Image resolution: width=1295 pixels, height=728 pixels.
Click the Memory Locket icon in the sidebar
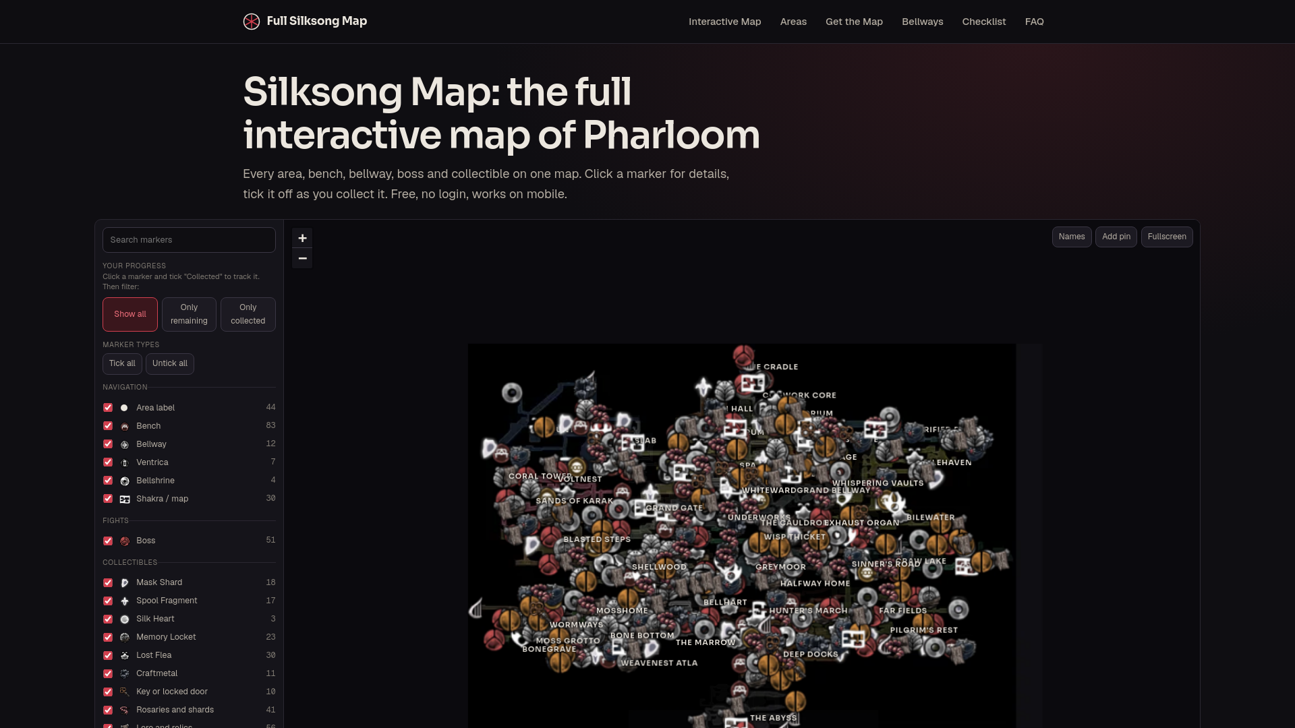[x=124, y=637]
